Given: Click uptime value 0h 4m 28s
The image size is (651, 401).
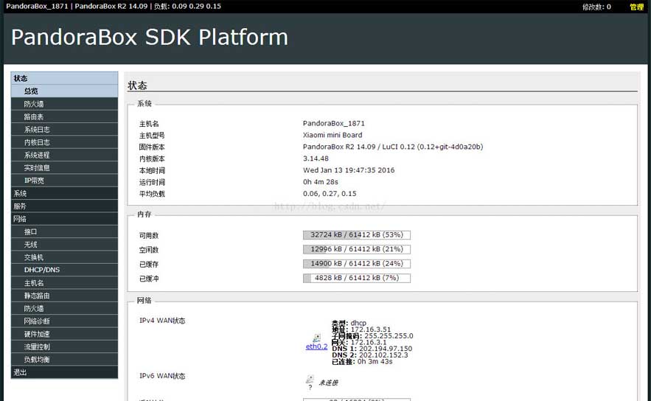Looking at the screenshot, I should (x=321, y=182).
